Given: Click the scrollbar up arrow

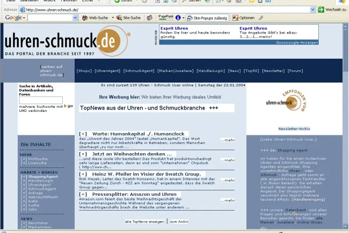Looking at the screenshot, I should click(x=345, y=26).
